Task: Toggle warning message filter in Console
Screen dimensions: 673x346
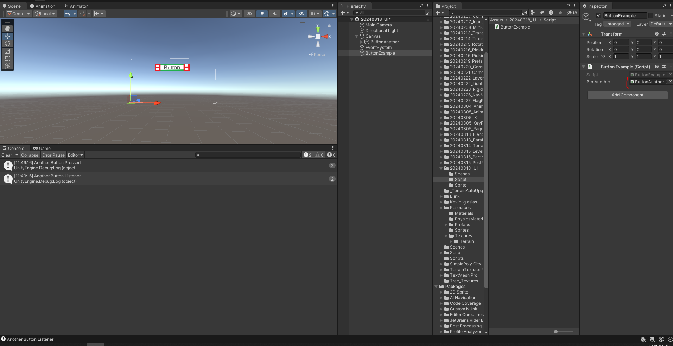Action: coord(319,155)
